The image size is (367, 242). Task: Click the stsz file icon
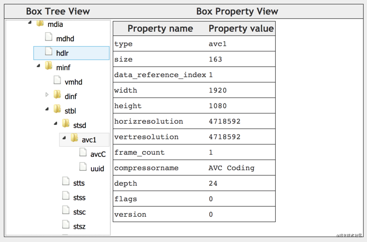pos(66,224)
